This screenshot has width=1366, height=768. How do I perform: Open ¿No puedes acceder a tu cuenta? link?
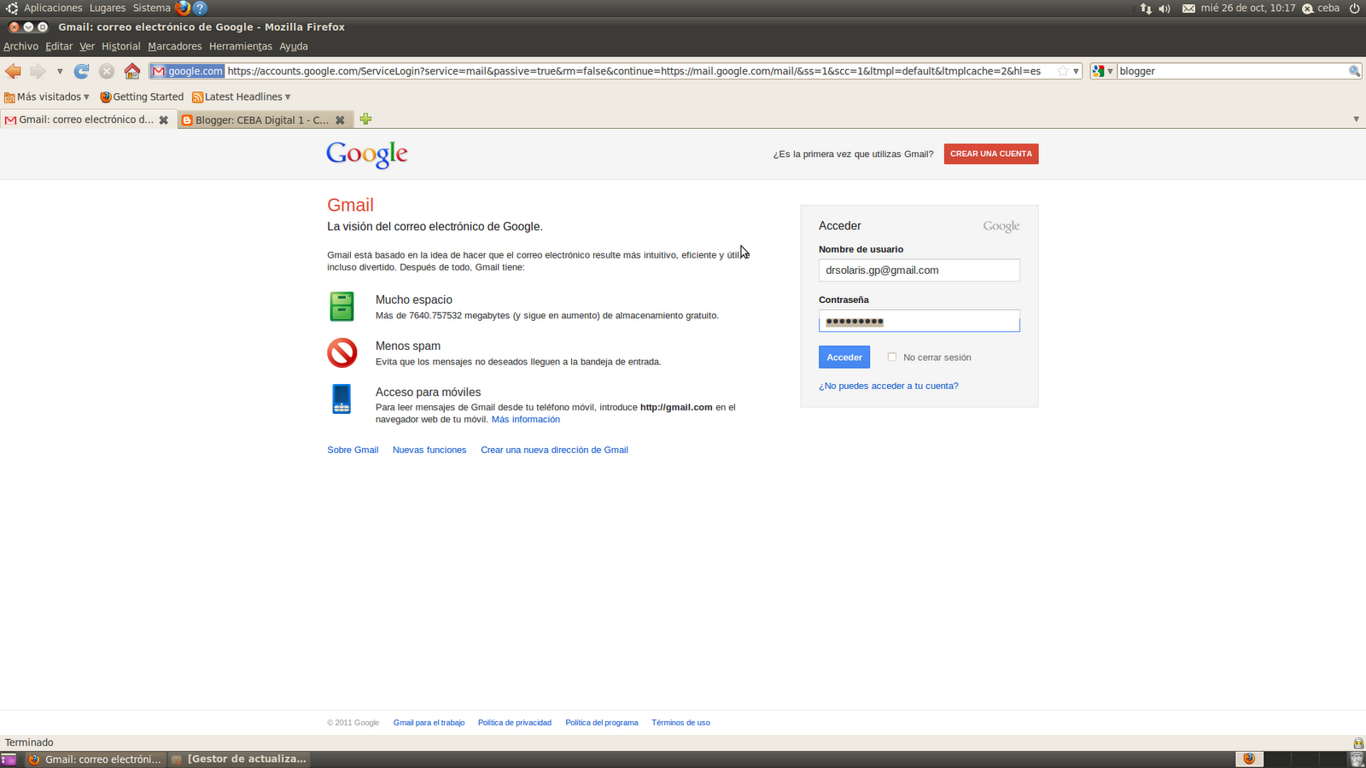tap(889, 386)
